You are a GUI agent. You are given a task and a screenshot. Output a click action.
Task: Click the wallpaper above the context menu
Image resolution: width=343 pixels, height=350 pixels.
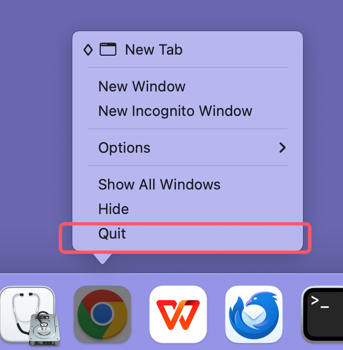(171, 15)
